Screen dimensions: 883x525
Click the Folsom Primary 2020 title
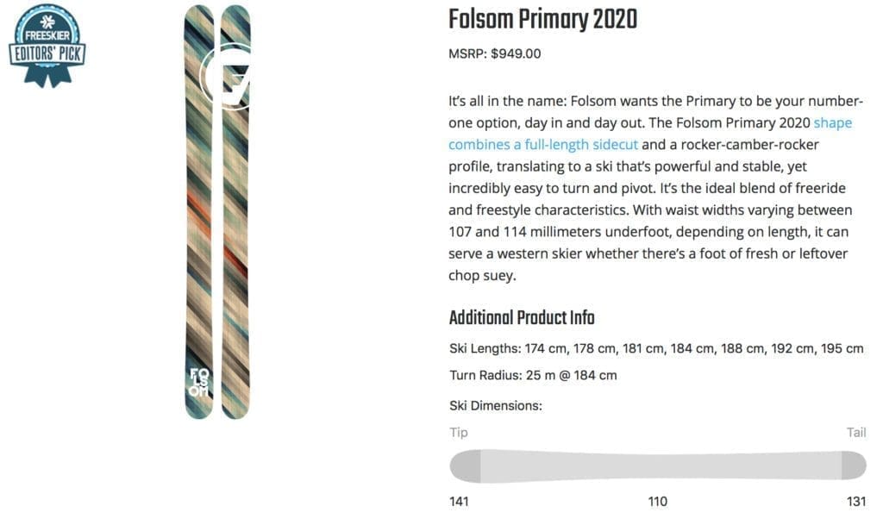(542, 19)
